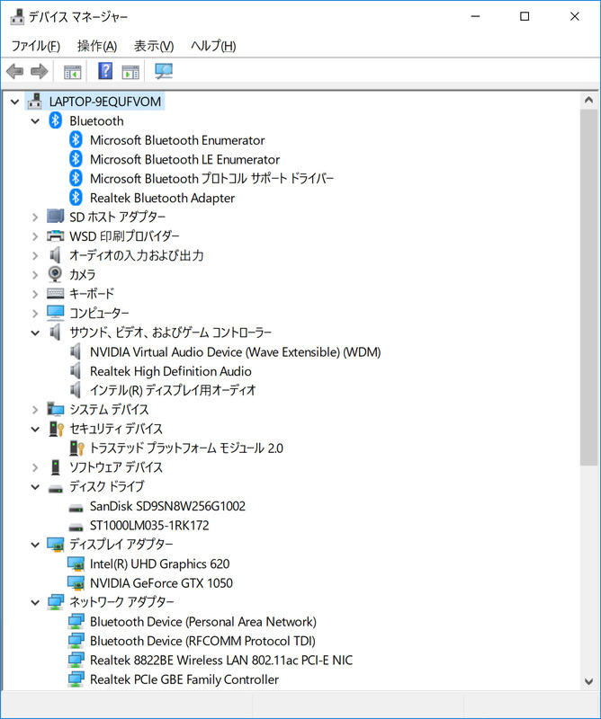Open the 操作(A) menu

pos(97,46)
